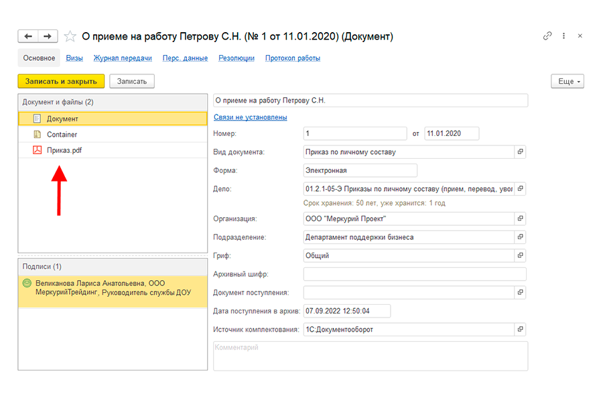Add document to favorites with star icon
Screen dimensions: 603x402
point(70,37)
